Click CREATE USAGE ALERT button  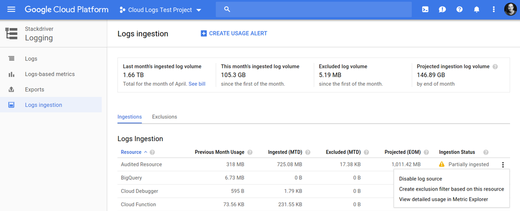pyautogui.click(x=234, y=34)
